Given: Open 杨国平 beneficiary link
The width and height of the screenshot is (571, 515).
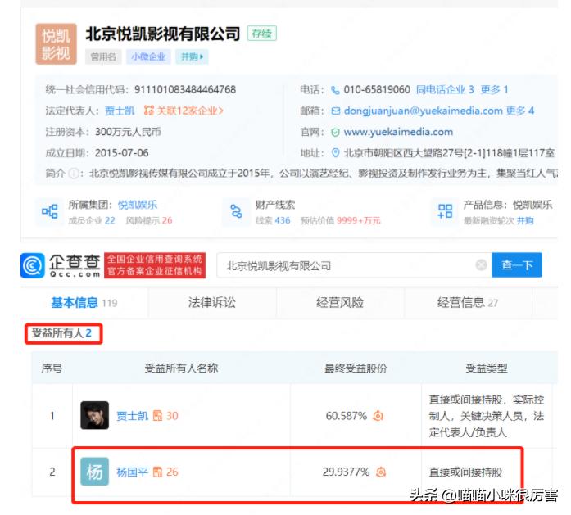Looking at the screenshot, I should point(132,472).
